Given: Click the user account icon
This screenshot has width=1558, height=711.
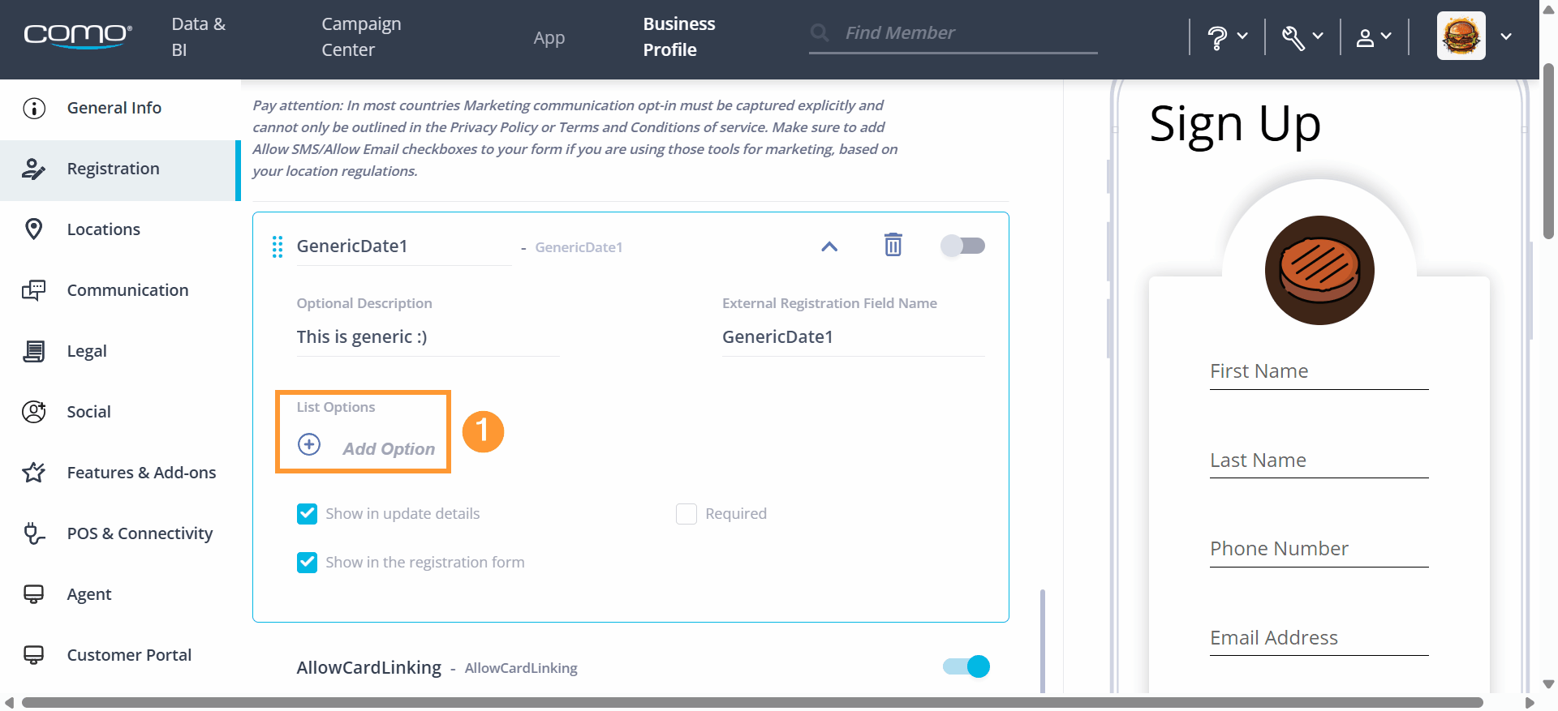Looking at the screenshot, I should click(1366, 37).
